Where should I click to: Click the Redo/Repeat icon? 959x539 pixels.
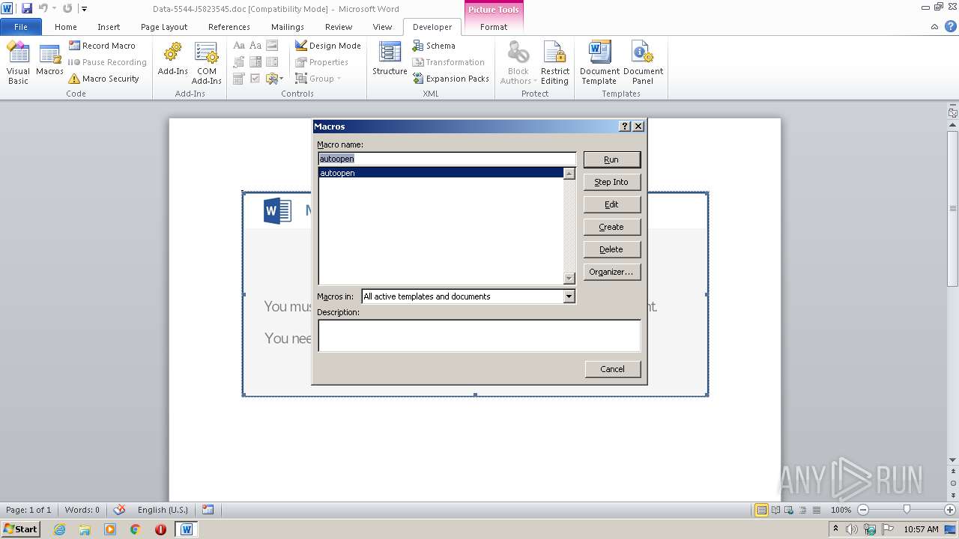tap(67, 8)
